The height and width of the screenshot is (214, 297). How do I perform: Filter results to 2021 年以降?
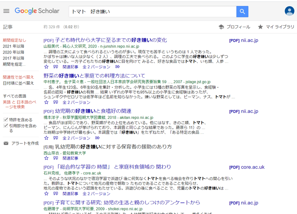click(x=13, y=46)
